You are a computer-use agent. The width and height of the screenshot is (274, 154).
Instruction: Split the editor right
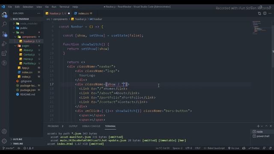pos(265,13)
